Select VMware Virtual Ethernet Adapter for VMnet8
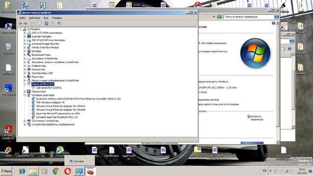 (61, 110)
